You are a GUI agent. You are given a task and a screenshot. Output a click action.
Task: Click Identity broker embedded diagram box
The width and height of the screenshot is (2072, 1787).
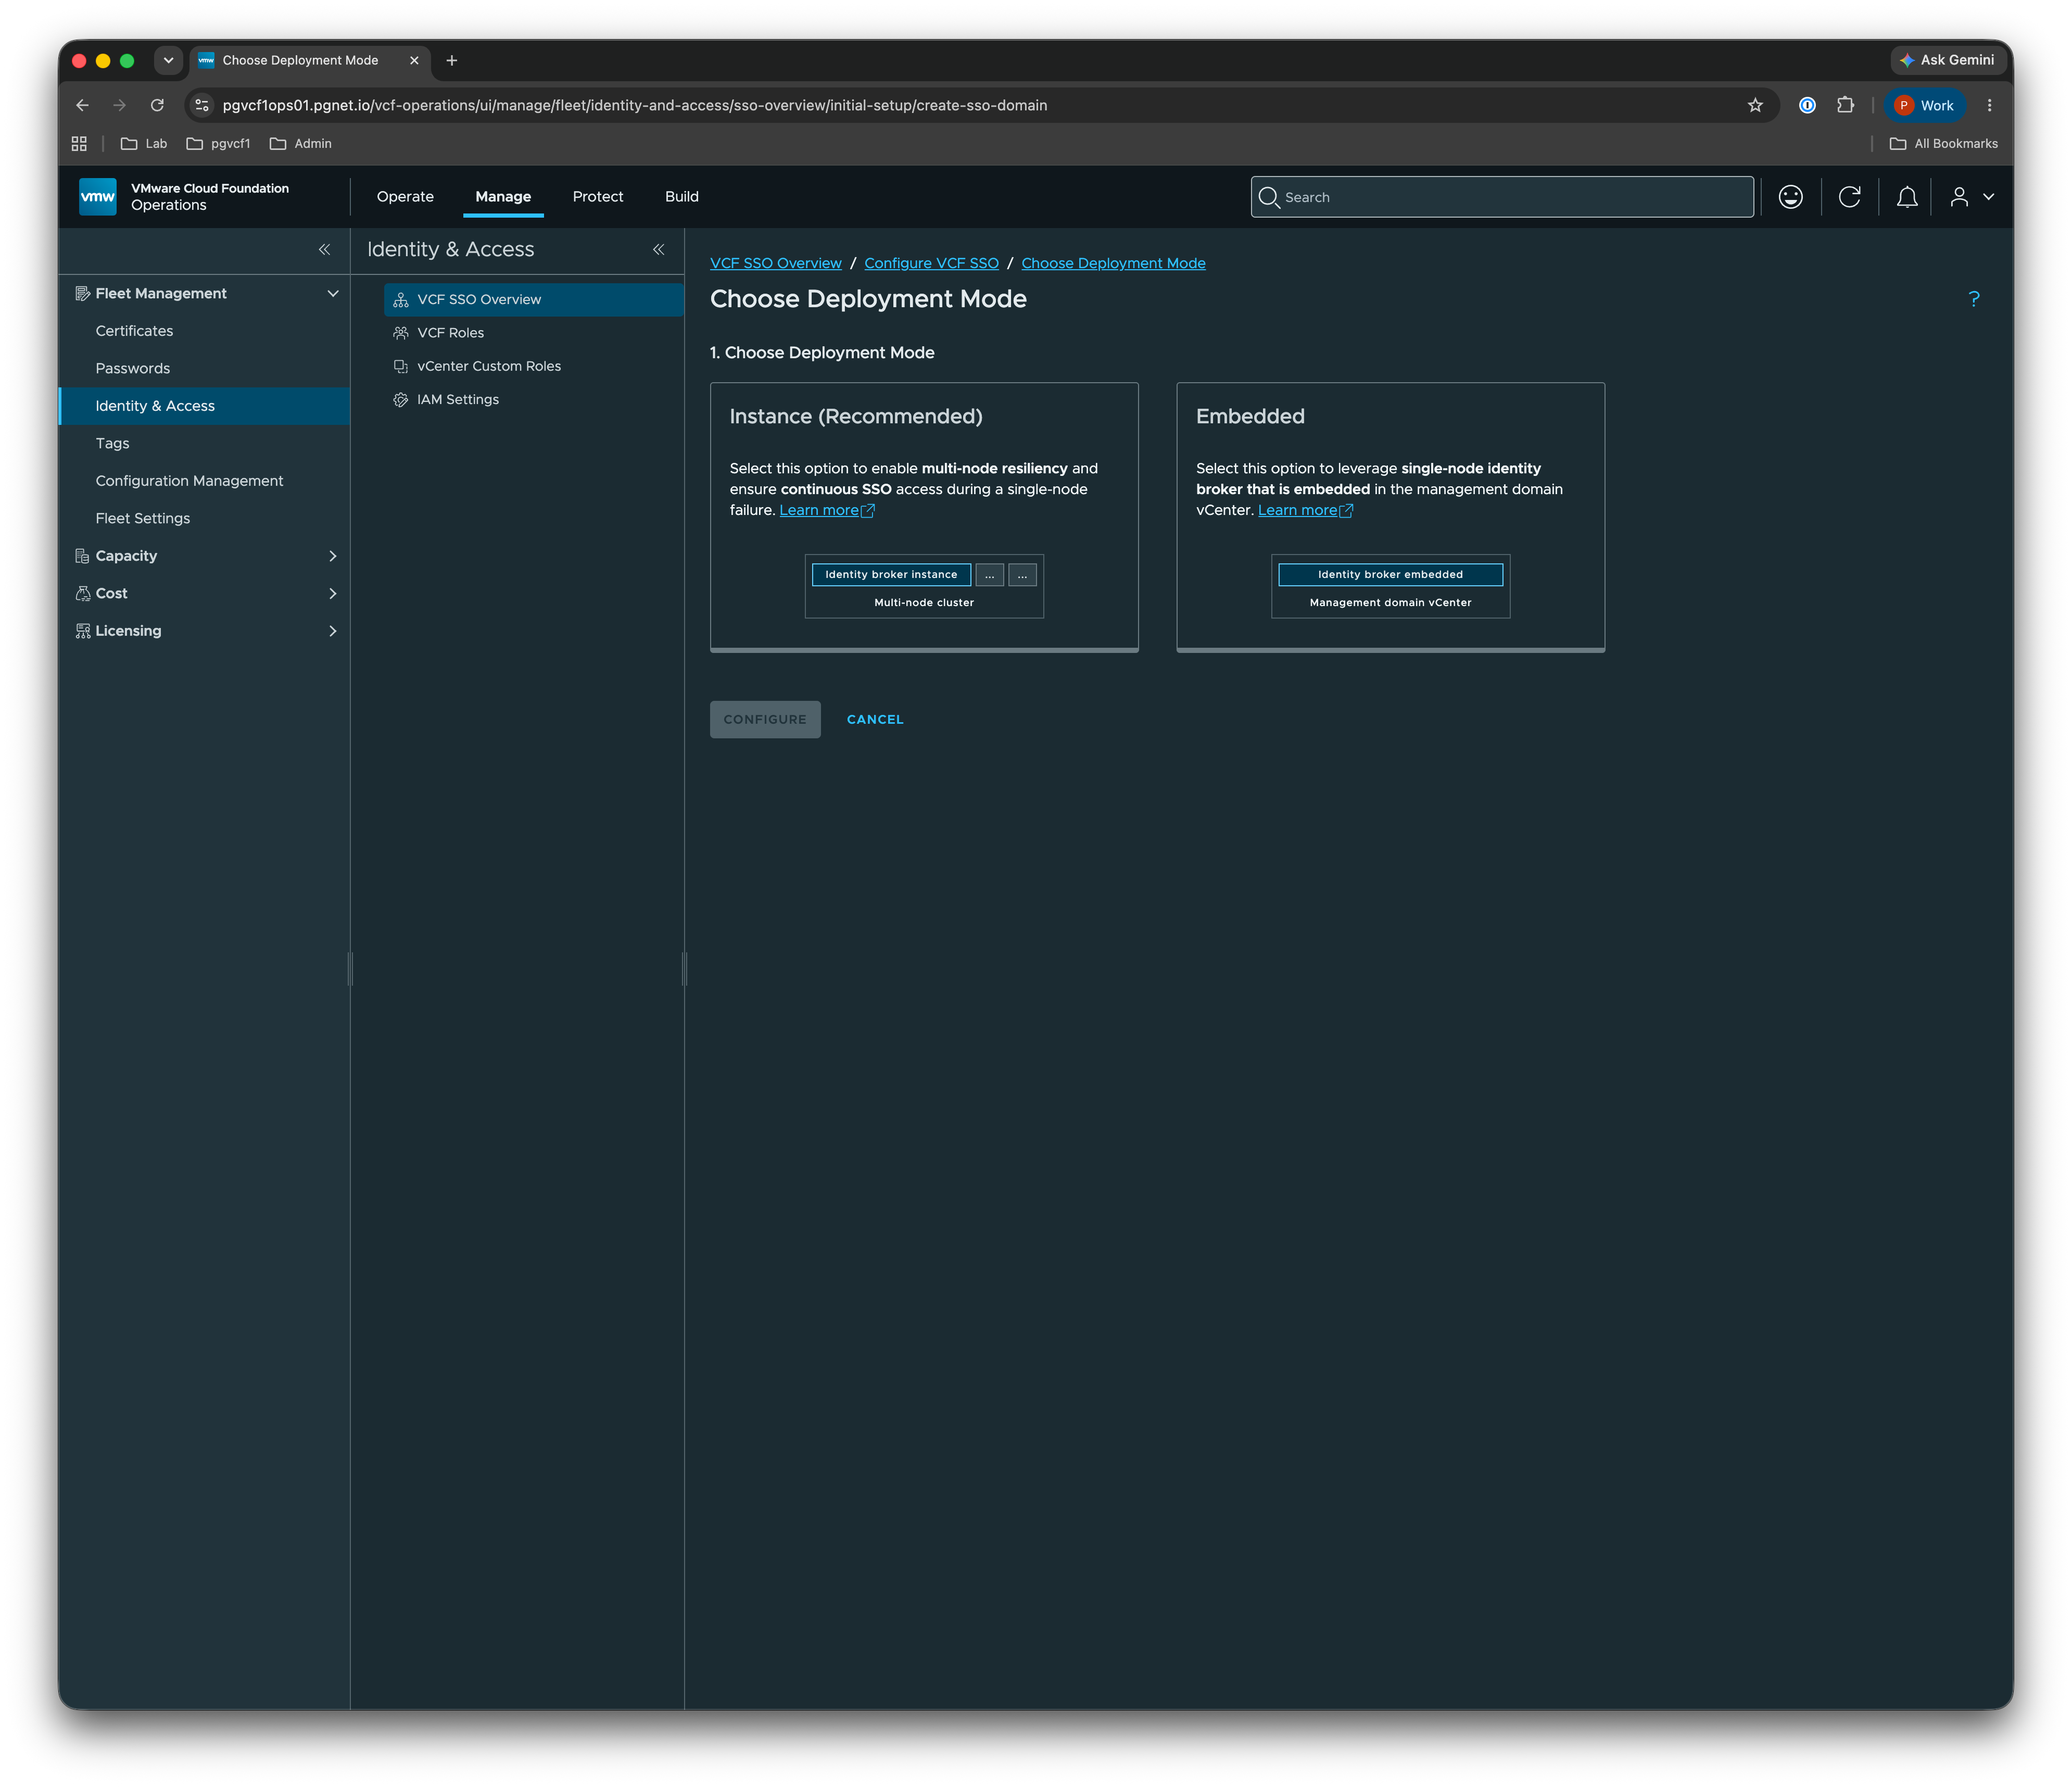(1390, 575)
